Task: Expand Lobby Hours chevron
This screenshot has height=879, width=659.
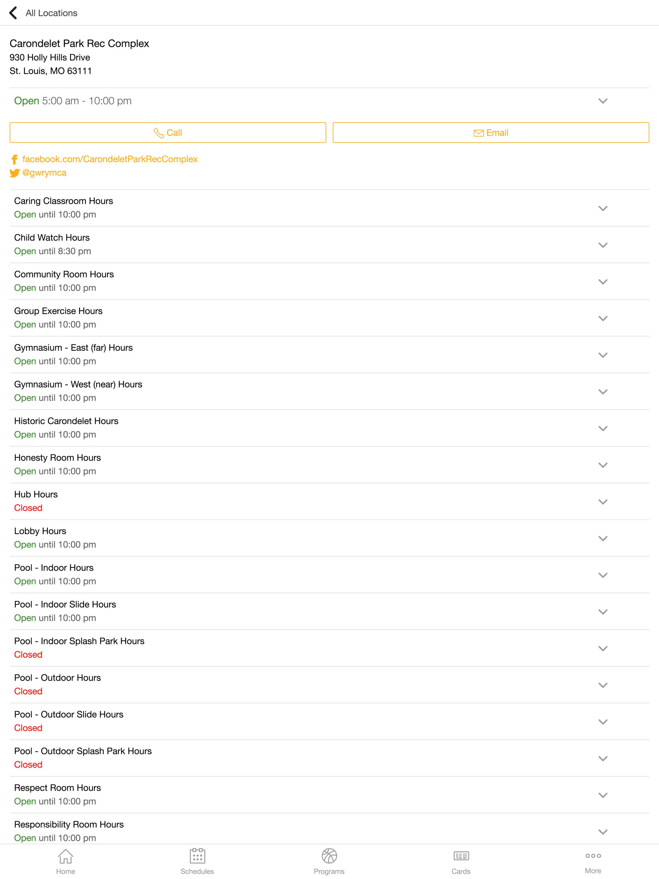Action: [603, 539]
